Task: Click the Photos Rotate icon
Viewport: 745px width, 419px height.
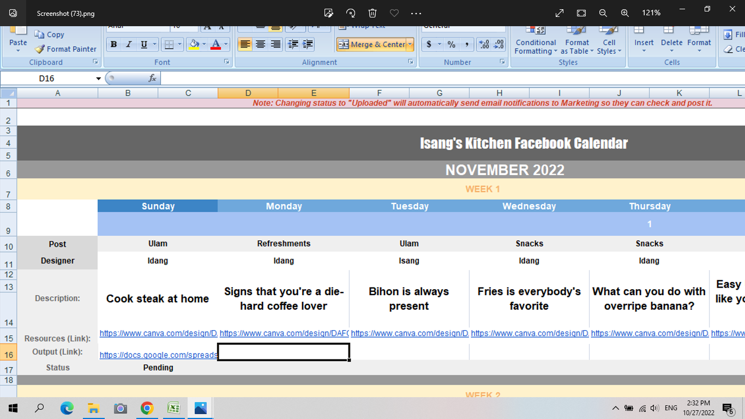Action: [x=351, y=13]
